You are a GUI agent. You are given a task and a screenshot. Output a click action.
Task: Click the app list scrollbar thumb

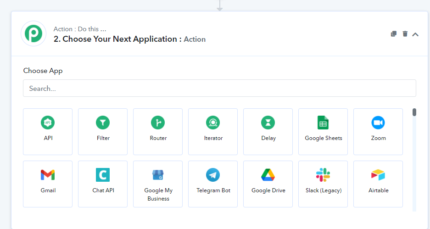click(x=414, y=112)
